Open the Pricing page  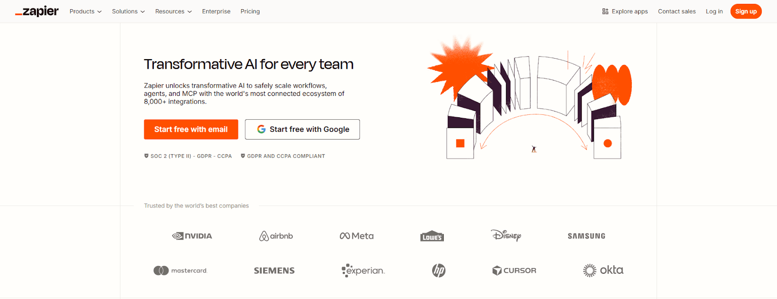[250, 11]
